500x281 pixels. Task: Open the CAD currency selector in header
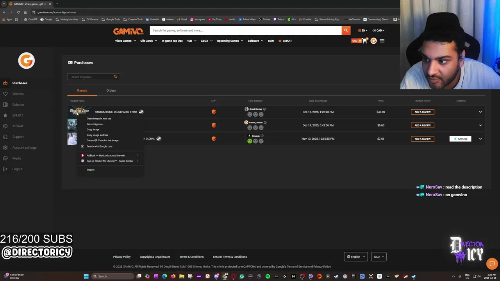(x=378, y=30)
